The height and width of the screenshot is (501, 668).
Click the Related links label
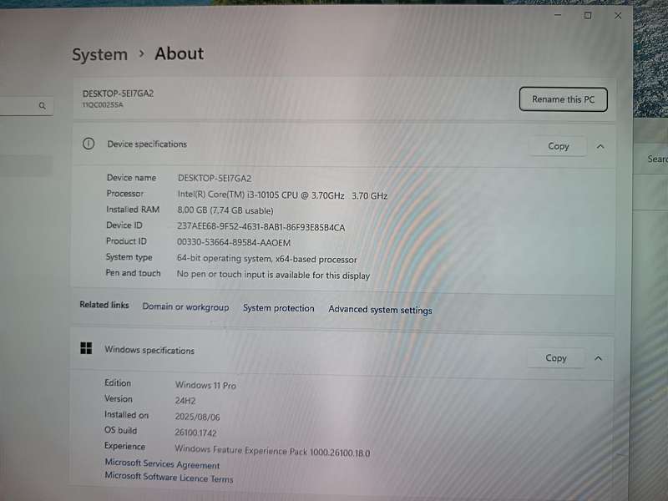pos(104,305)
